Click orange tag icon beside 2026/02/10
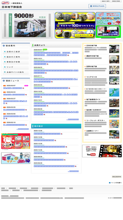 (x=5, y=122)
